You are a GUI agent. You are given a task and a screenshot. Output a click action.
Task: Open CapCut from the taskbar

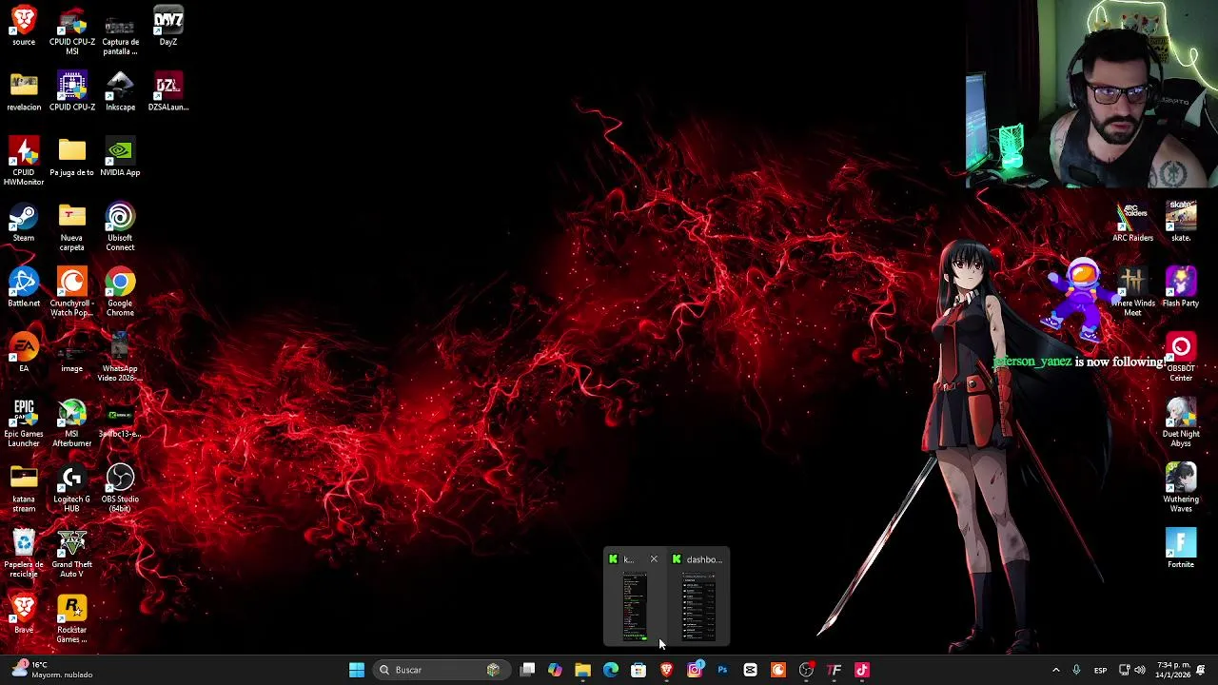[750, 670]
